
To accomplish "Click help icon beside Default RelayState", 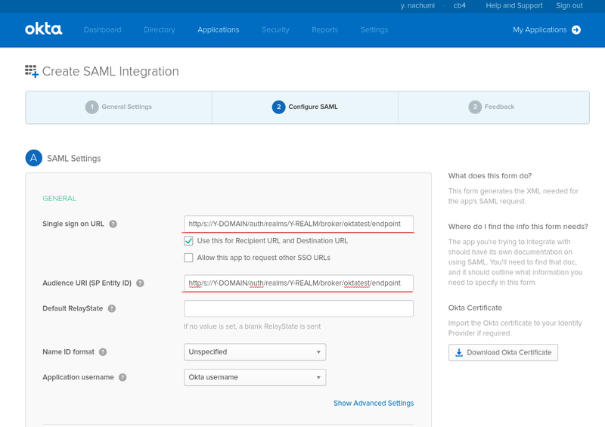I will [112, 308].
